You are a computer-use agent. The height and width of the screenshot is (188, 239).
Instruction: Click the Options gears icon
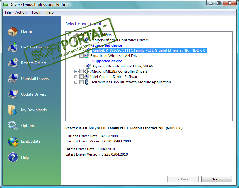(13, 126)
